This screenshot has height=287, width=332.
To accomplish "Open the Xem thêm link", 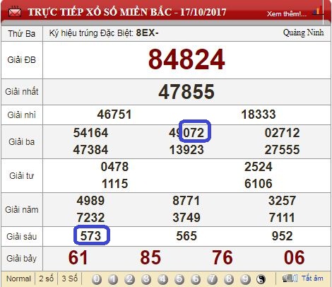I will (x=287, y=14).
